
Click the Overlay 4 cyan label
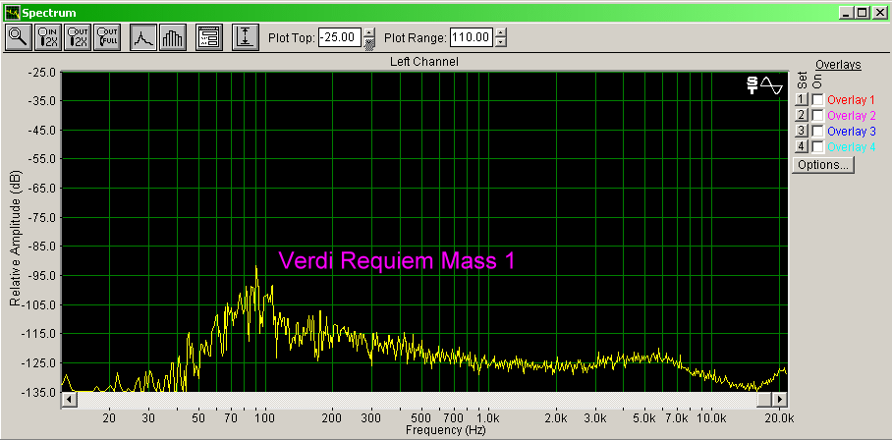tap(851, 147)
